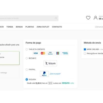103x103 pixels.
Task: Click the PayPal logo
Action: pyautogui.click(x=44, y=74)
